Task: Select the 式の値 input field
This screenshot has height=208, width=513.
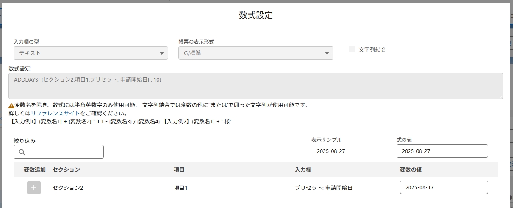Action: 442,151
